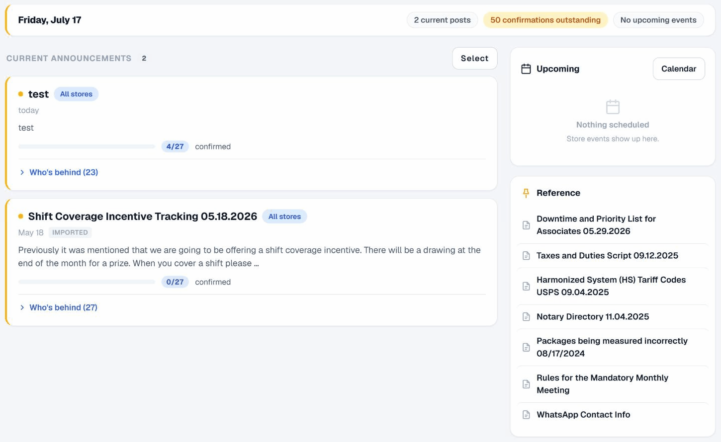
Task: Click the Store events show up here text
Action: (x=613, y=139)
